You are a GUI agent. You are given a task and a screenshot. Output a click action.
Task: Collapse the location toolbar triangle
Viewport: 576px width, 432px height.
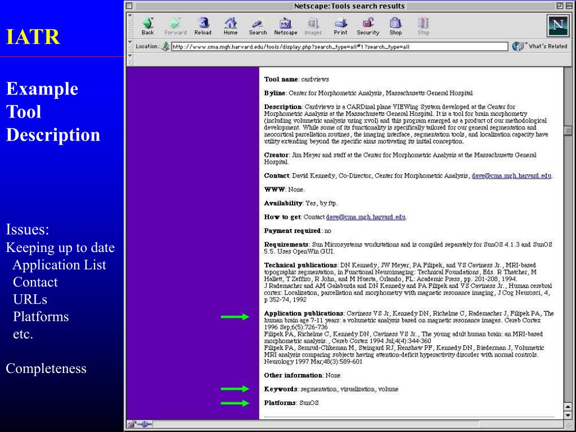tap(130, 42)
